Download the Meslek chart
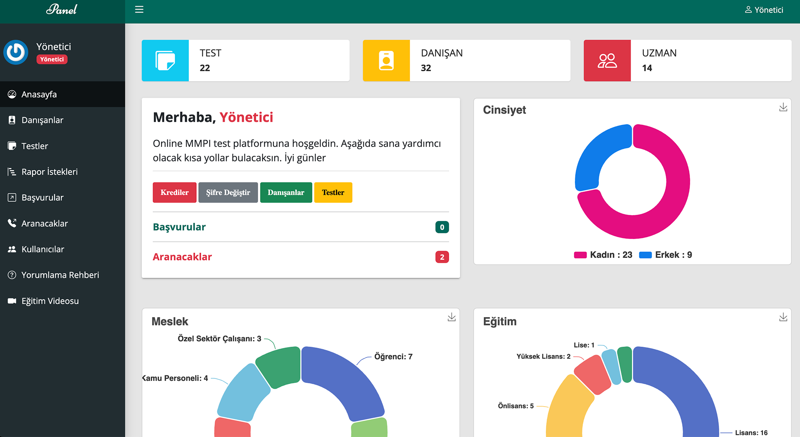This screenshot has height=437, width=800. 452,318
